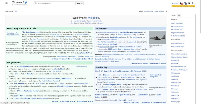The width and height of the screenshot is (201, 104).
Task: Hide the Tools sidebar
Action: tap(179, 15)
